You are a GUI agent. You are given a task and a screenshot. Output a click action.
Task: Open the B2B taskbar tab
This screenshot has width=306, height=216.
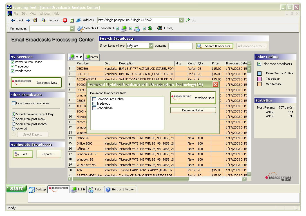pos(78,190)
